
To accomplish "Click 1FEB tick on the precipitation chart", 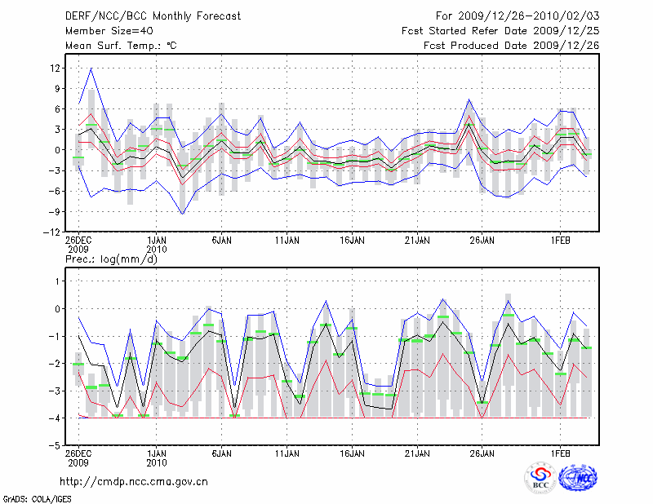I will pos(560,452).
